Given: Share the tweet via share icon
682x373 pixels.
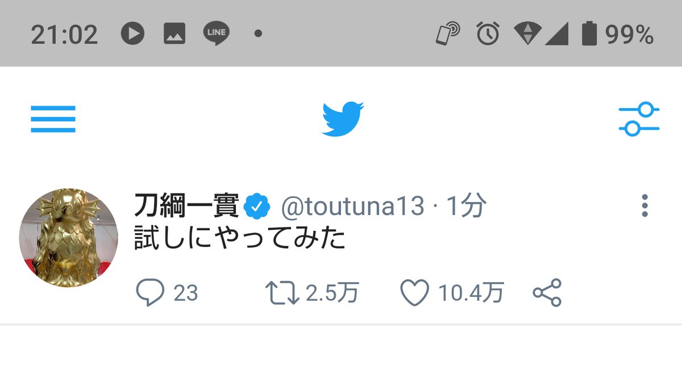Looking at the screenshot, I should click(547, 293).
